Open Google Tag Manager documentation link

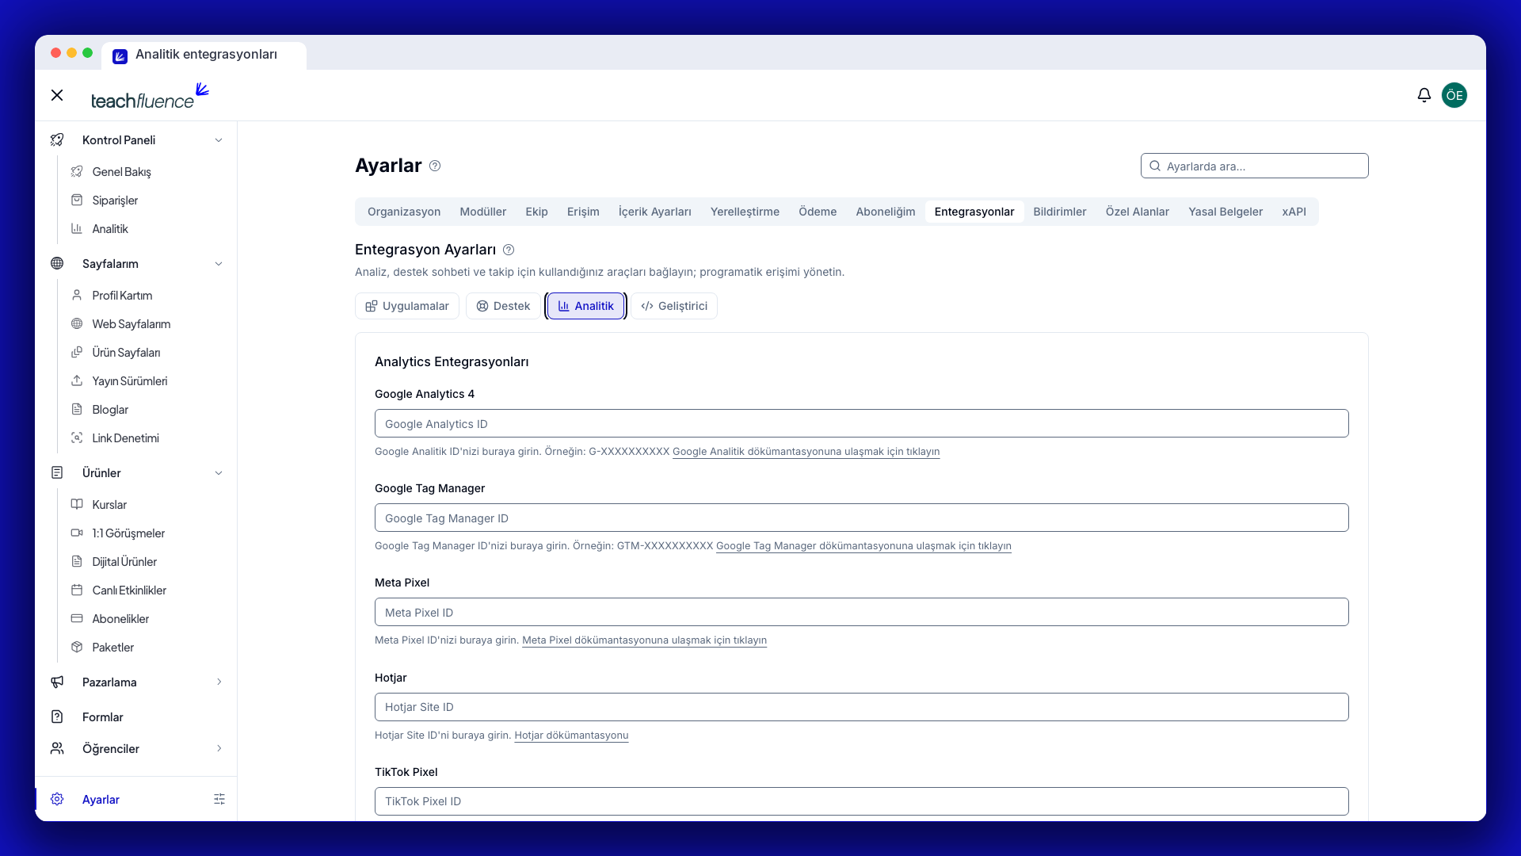(863, 546)
